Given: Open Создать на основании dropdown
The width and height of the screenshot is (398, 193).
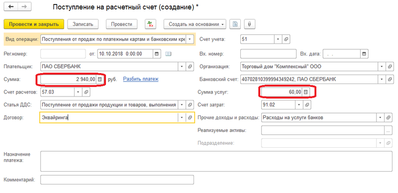Looking at the screenshot, I should [195, 24].
